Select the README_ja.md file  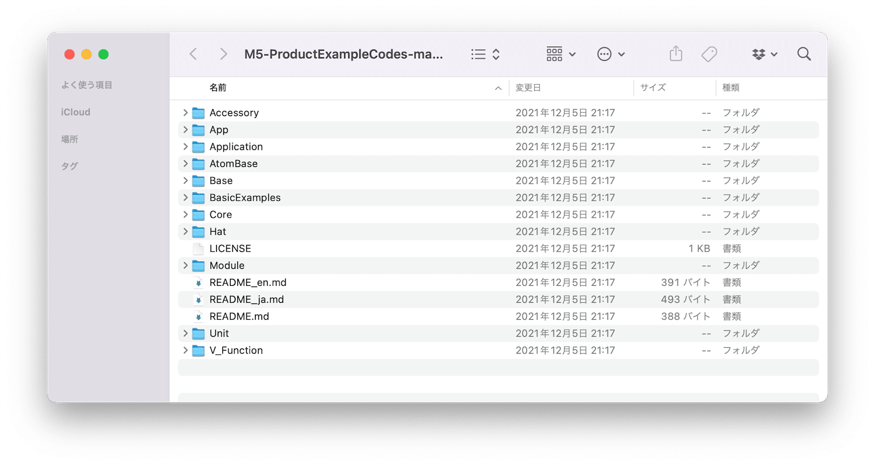[246, 299]
